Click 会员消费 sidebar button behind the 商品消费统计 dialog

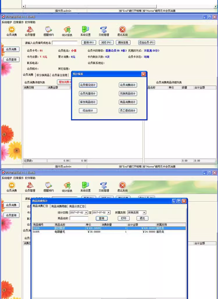(11, 205)
